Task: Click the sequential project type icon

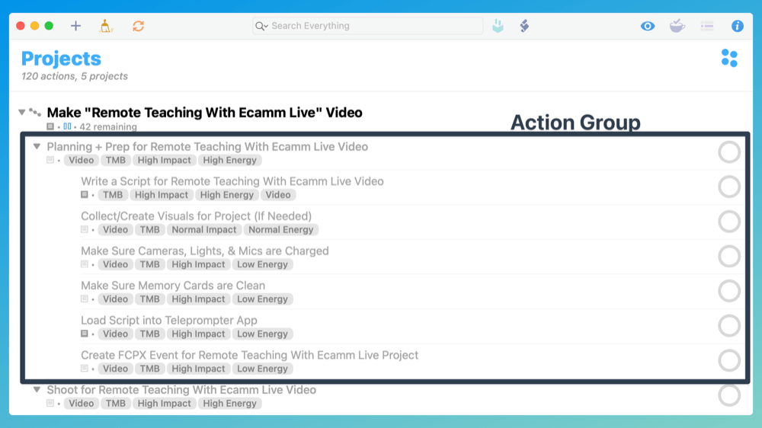Action: point(35,112)
